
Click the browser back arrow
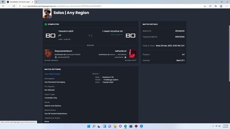pos(3,6)
